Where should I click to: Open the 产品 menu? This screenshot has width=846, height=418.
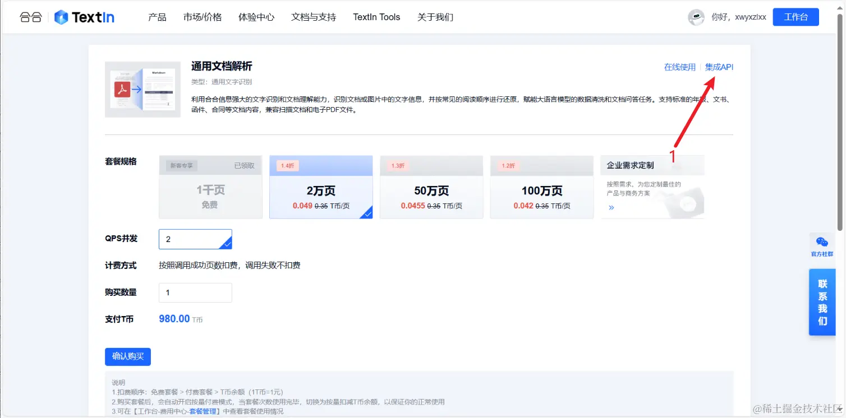[157, 17]
